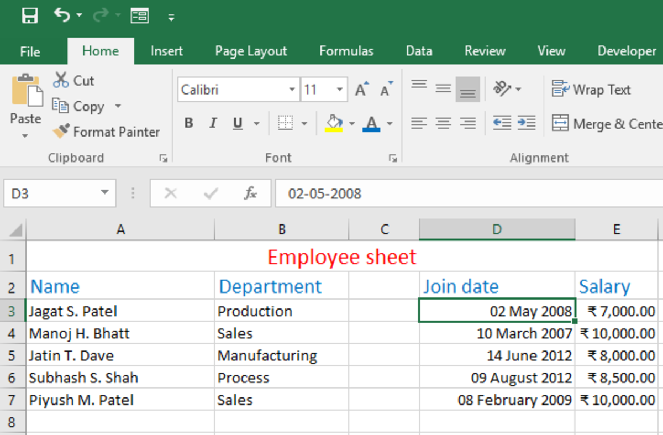The width and height of the screenshot is (663, 435).
Task: Toggle bold formatting
Action: point(188,123)
